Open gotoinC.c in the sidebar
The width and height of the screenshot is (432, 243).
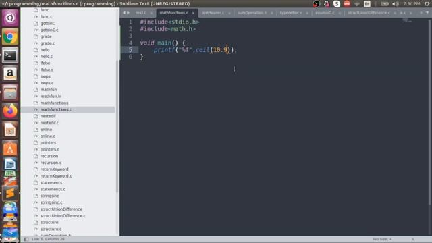[49, 30]
